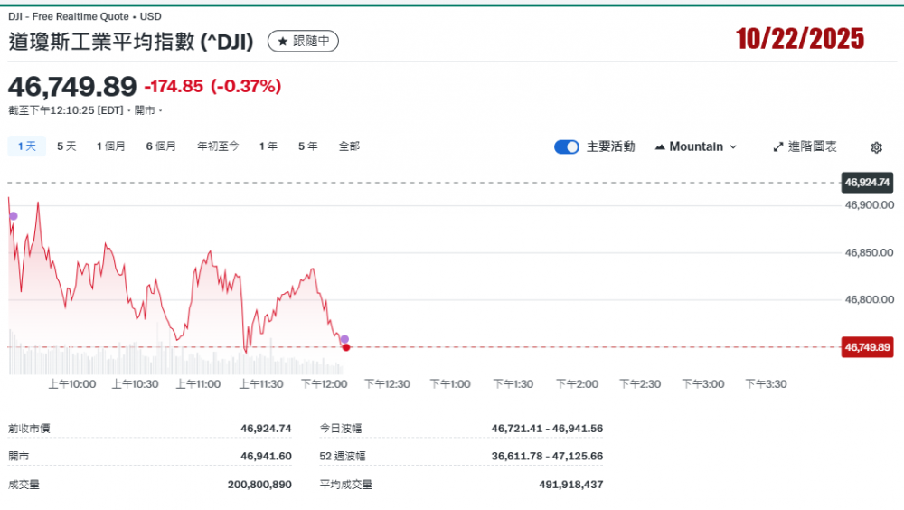Toggle the 主要活動 key events switch
This screenshot has width=904, height=510.
point(567,146)
